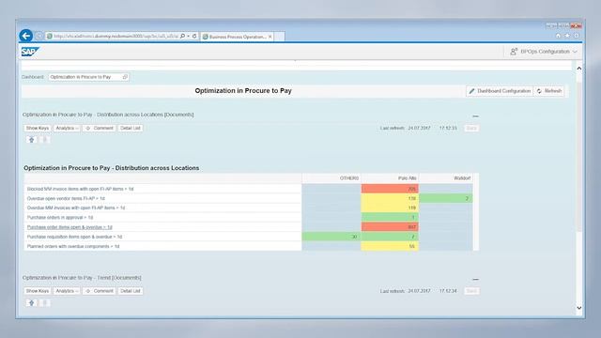Open Dashboard Configuration

tap(500, 91)
